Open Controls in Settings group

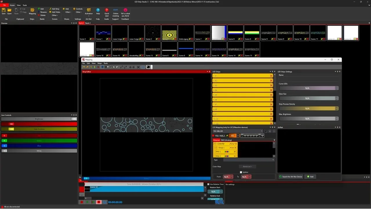[x=78, y=9]
